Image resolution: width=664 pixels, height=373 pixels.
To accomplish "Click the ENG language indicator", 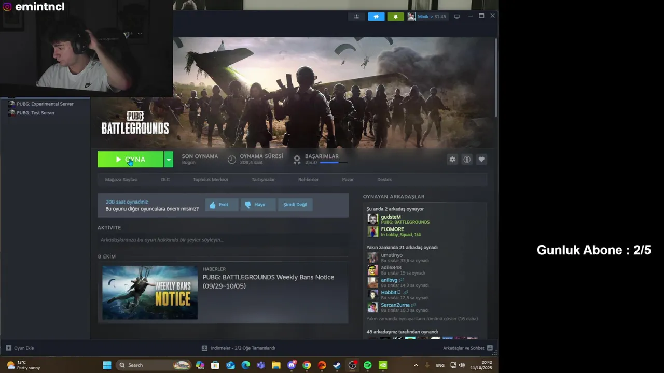I will point(440,365).
